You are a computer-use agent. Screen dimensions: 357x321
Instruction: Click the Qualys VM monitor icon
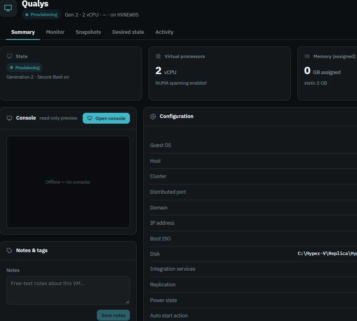pos(8,8)
